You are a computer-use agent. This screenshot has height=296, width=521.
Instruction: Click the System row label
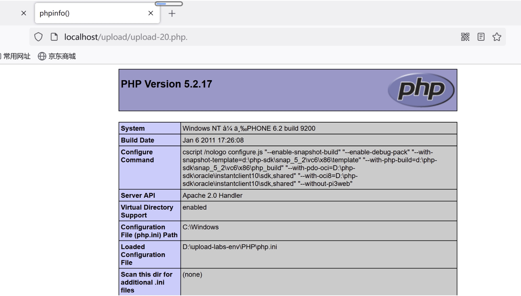click(x=133, y=128)
